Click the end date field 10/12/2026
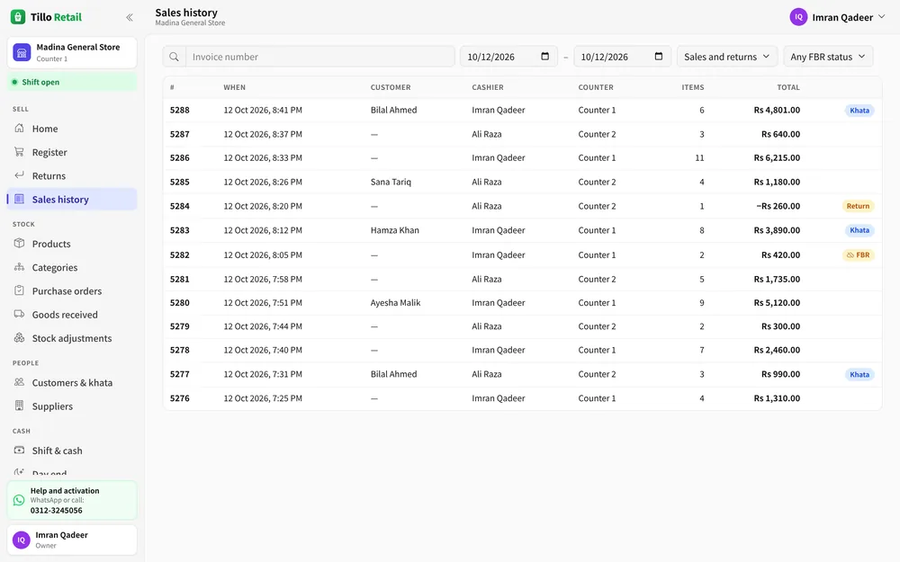This screenshot has height=562, width=900. 622,57
